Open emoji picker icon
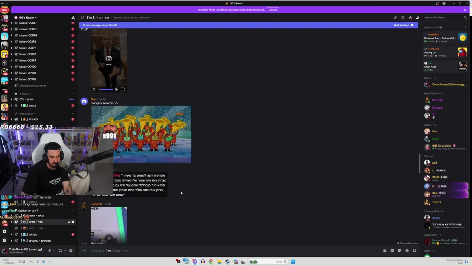 click(x=407, y=251)
